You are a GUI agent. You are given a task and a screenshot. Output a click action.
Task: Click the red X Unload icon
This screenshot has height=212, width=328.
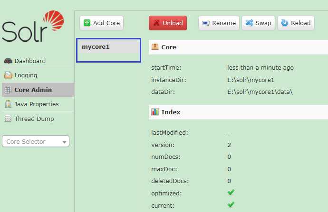[156, 23]
